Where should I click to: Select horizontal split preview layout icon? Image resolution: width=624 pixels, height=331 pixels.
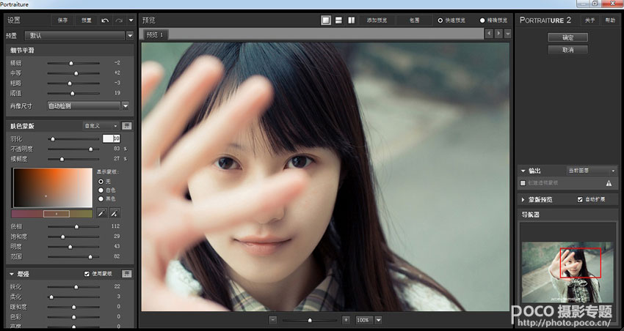(338, 21)
